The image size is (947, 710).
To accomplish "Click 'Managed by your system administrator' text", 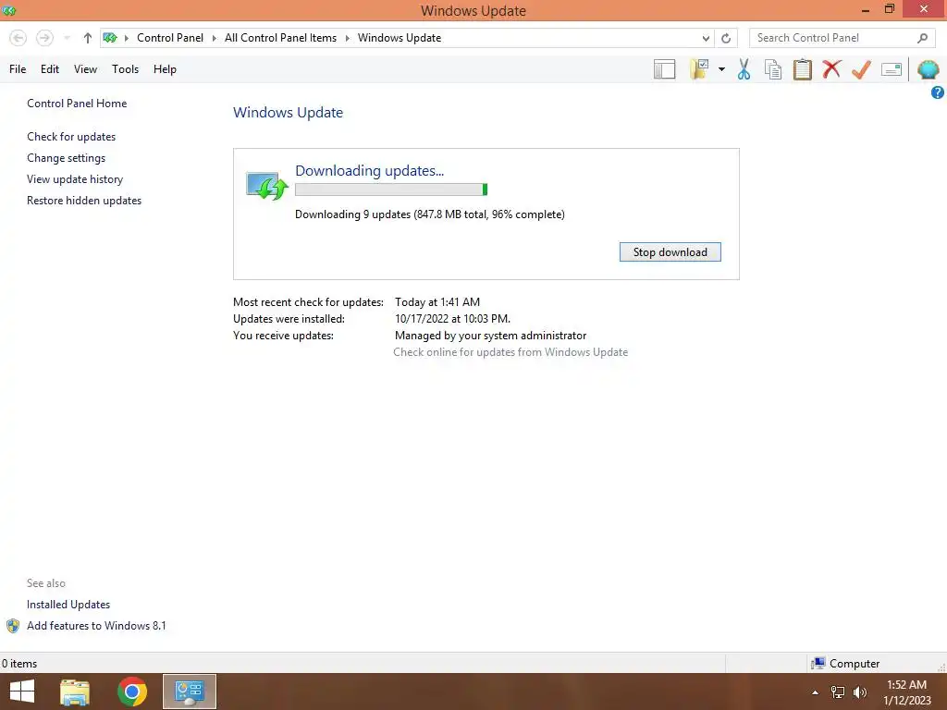I will click(490, 336).
